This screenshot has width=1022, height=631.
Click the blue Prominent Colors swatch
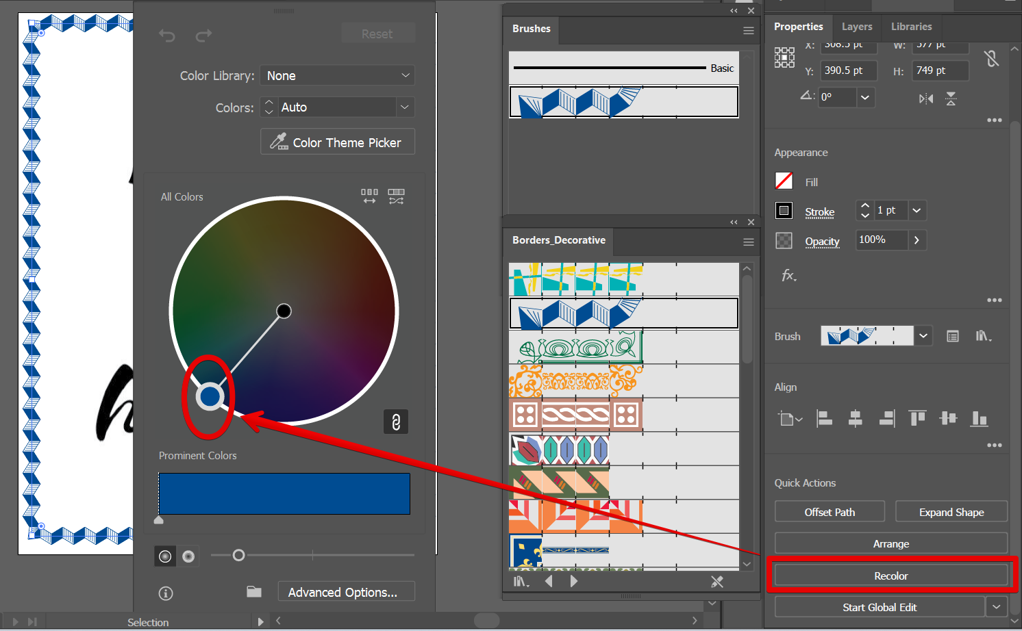[x=284, y=493]
